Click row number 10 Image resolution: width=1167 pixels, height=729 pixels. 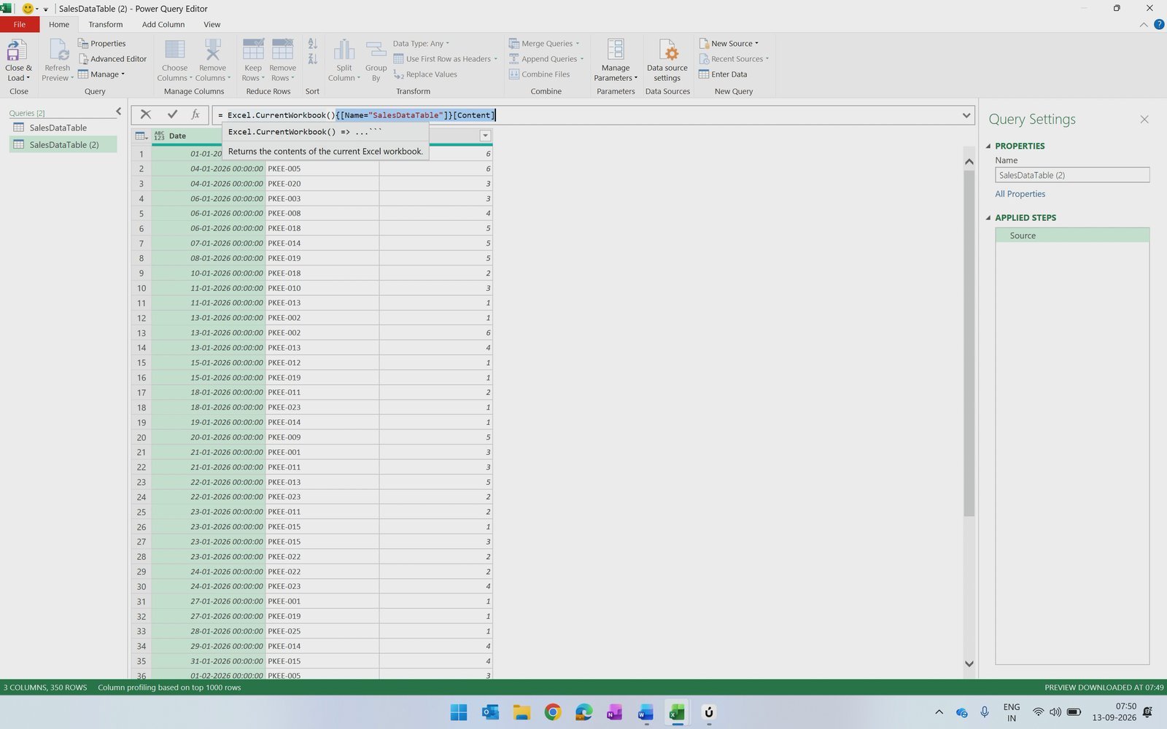[141, 288]
